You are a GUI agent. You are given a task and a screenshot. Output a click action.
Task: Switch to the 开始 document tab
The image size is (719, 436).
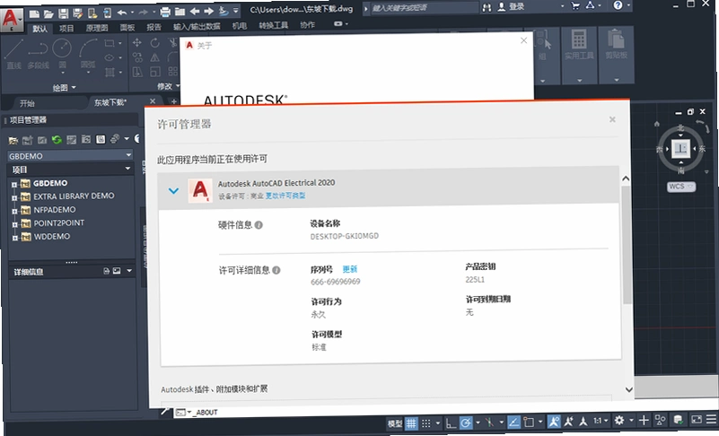(27, 103)
